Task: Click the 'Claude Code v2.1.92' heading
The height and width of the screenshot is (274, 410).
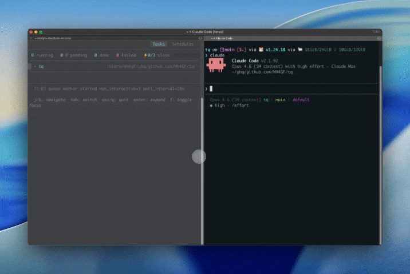Action: tap(255, 61)
